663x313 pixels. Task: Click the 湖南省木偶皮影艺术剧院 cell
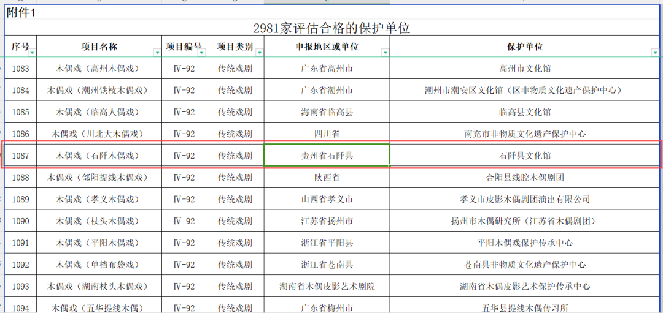pyautogui.click(x=327, y=286)
